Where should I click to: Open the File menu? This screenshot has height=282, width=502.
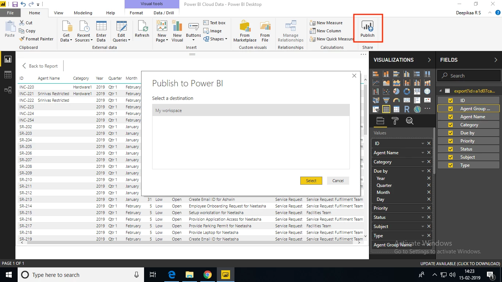(10, 13)
